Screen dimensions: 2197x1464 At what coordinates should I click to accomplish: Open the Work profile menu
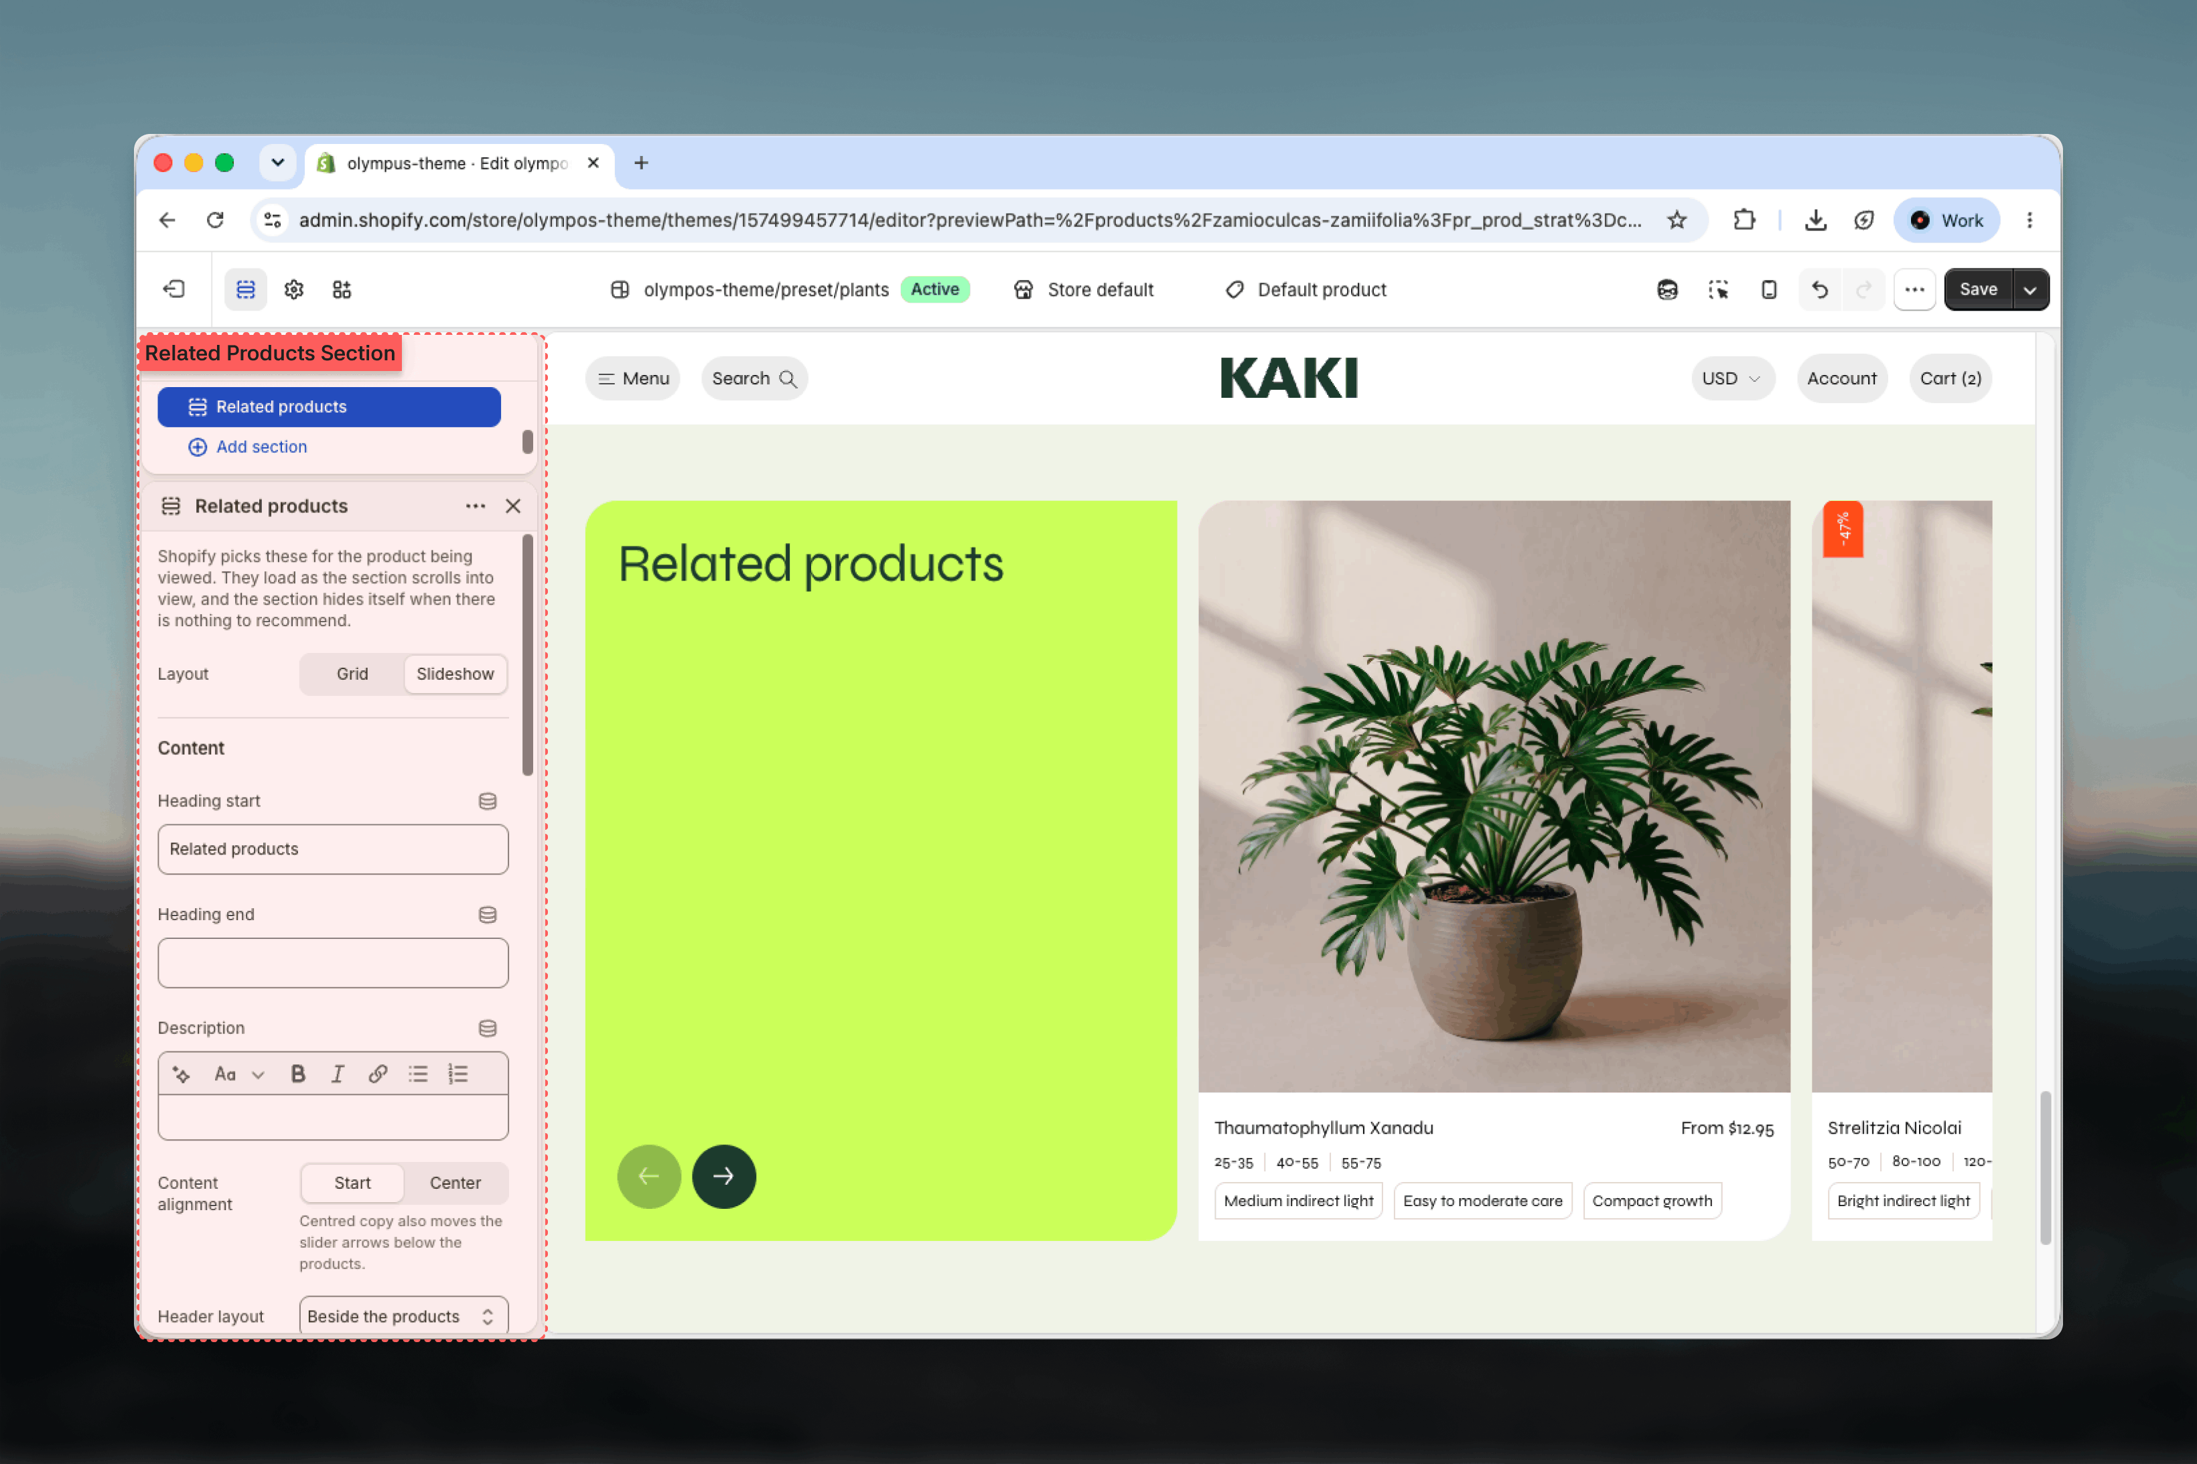1946,220
